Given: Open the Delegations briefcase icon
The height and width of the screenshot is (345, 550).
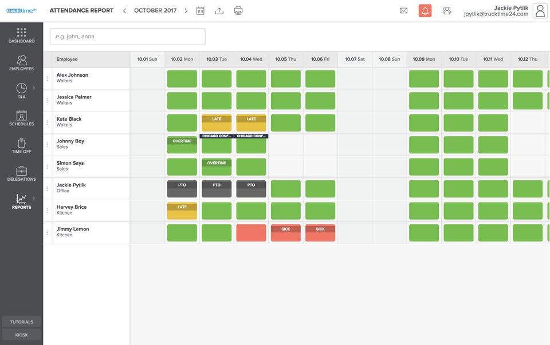Looking at the screenshot, I should pyautogui.click(x=21, y=170).
